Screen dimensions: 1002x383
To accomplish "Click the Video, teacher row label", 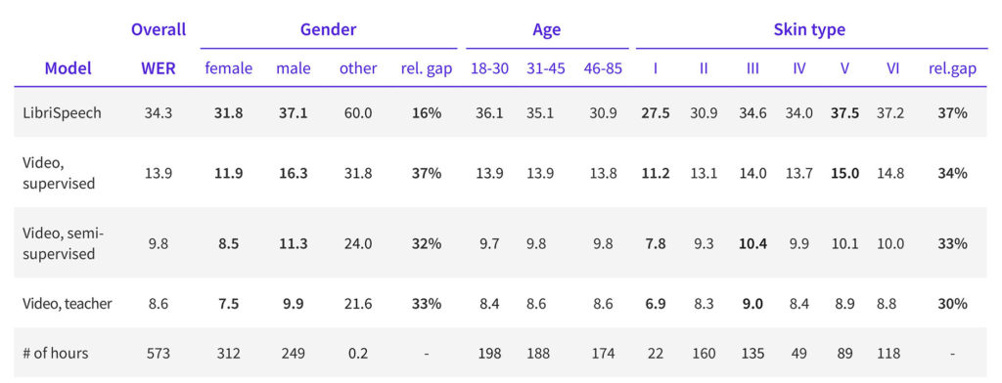I will click(68, 304).
